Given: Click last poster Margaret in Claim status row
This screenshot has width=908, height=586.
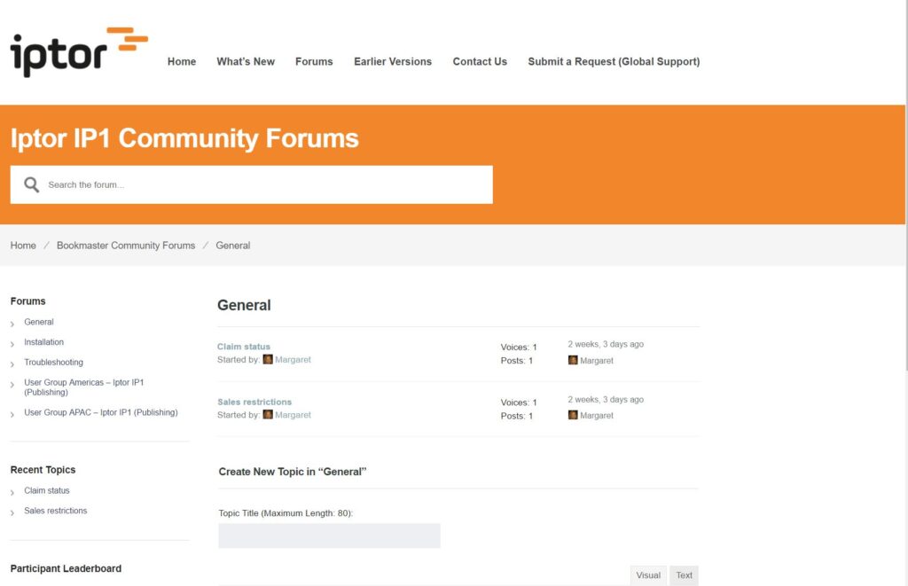Looking at the screenshot, I should tap(597, 361).
